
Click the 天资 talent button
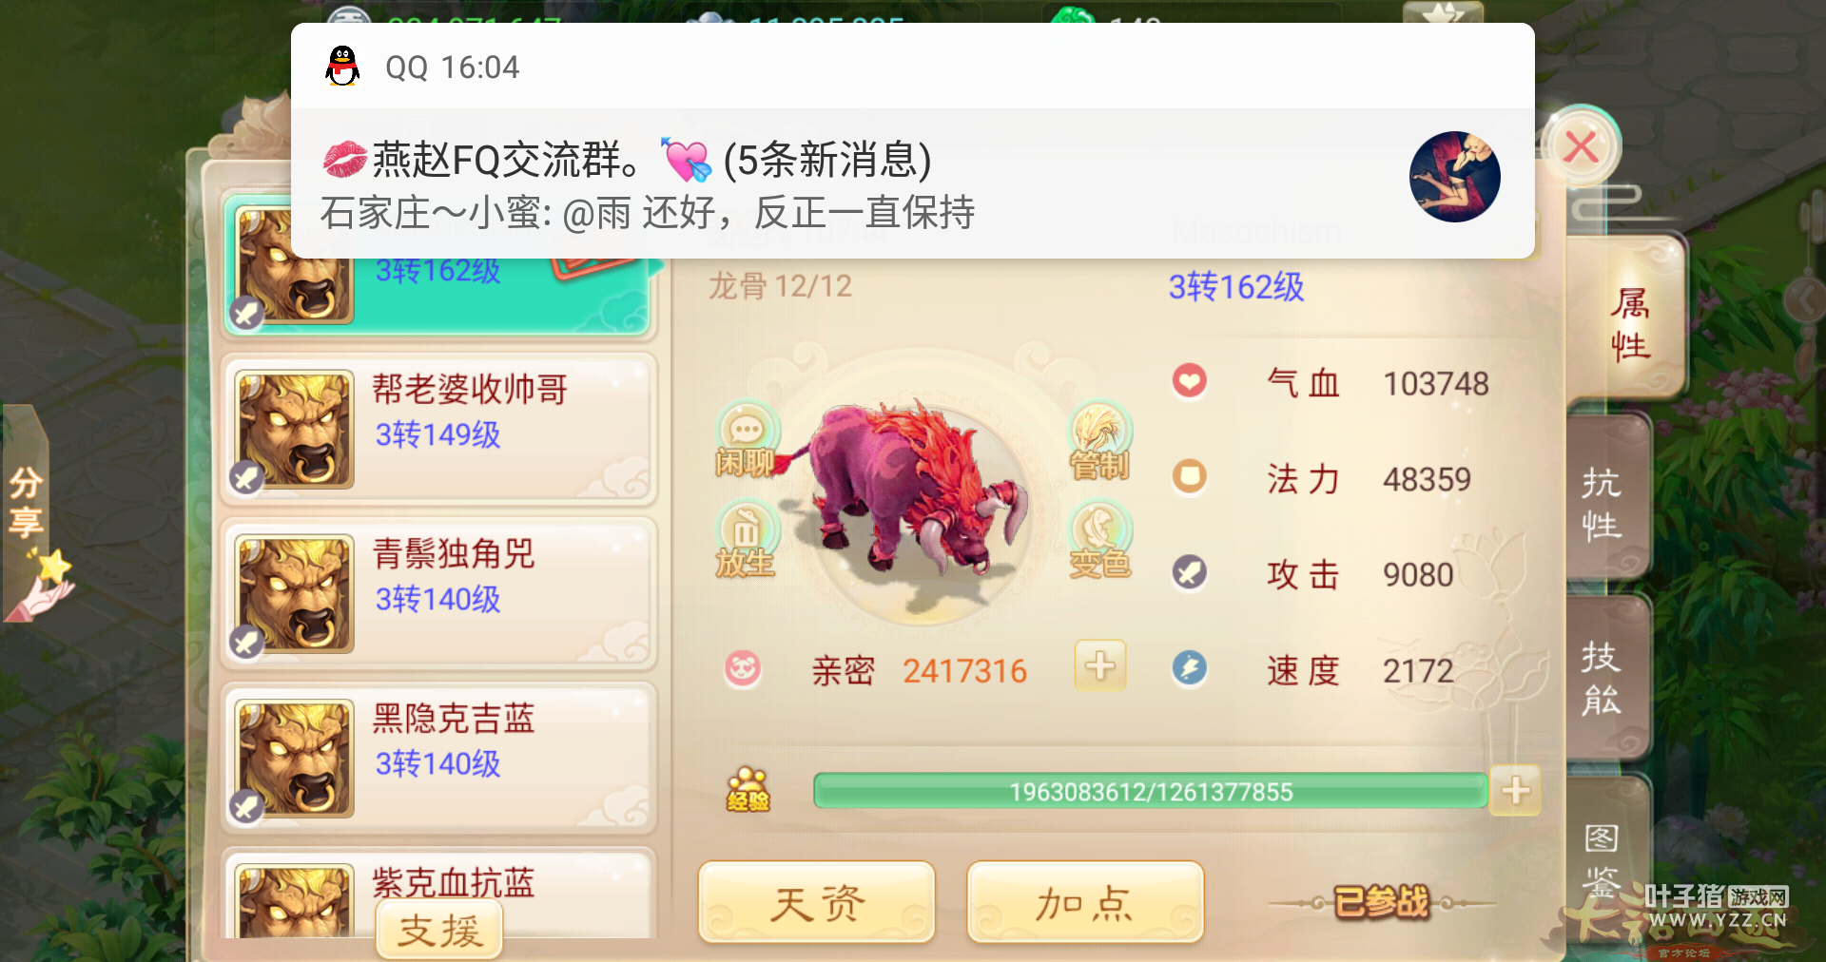pos(817,902)
